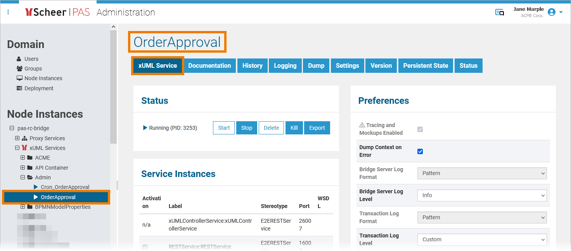Open Bridge Server Log Level dropdown

[482, 195]
